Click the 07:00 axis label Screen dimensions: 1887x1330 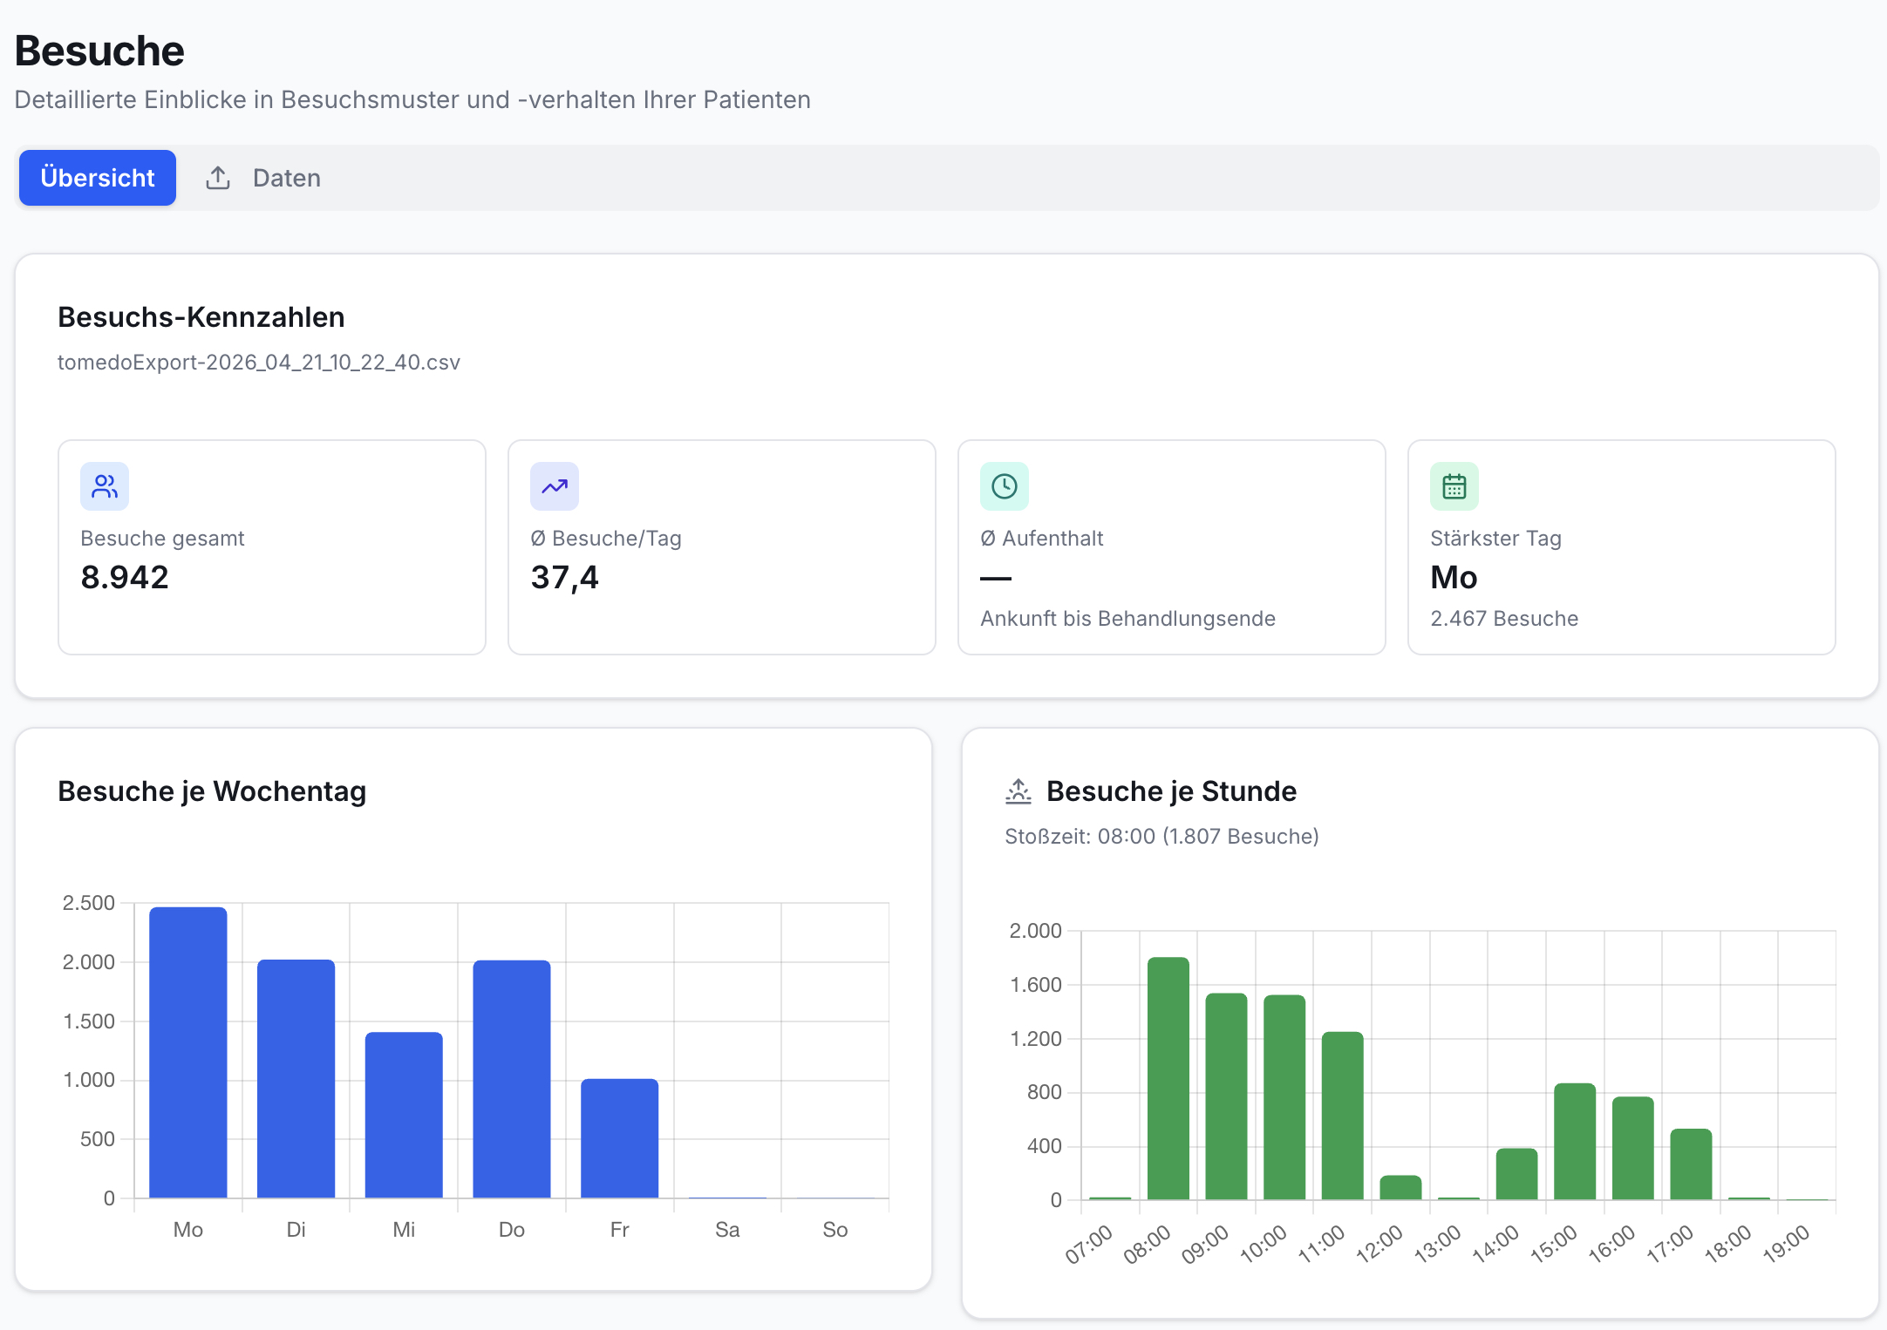coord(1089,1244)
